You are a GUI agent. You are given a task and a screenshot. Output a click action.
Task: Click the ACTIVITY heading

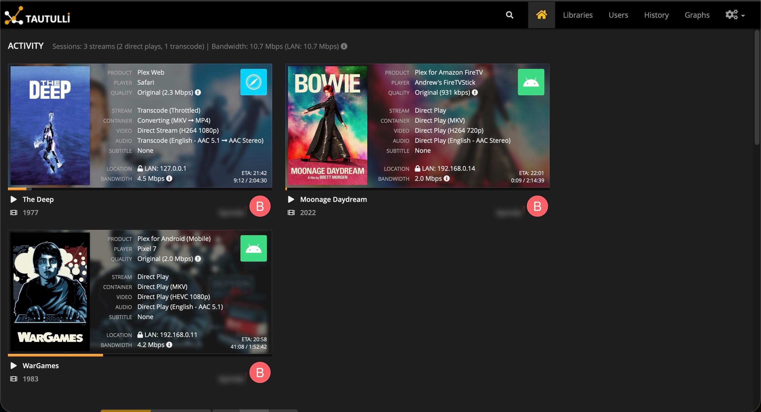click(26, 46)
